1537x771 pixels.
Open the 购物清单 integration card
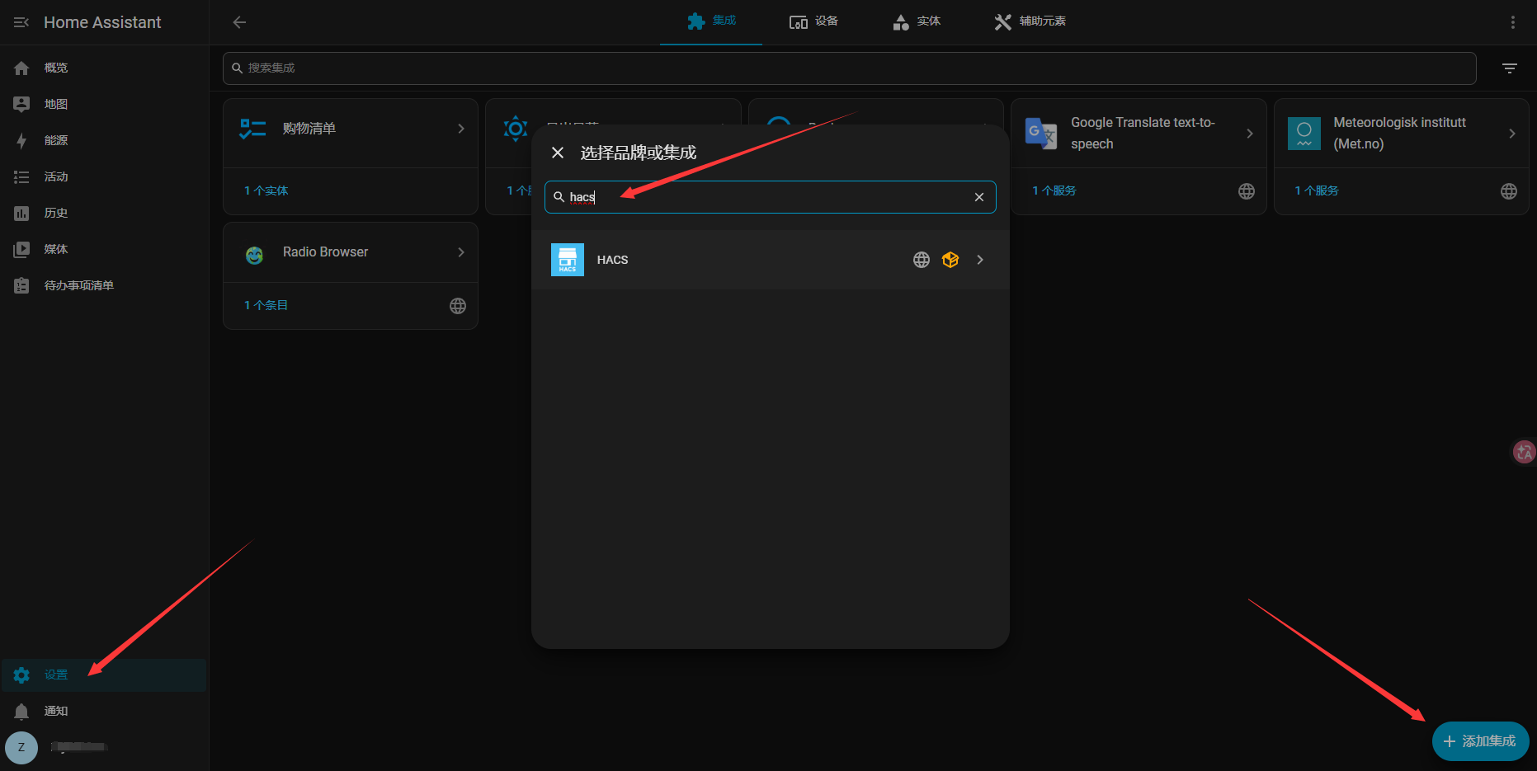351,133
